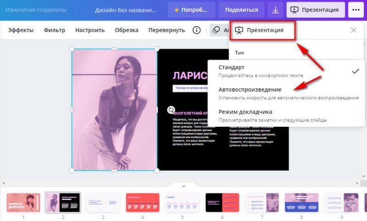The image size is (367, 221).
Task: Click the download arrow icon
Action: click(275, 10)
